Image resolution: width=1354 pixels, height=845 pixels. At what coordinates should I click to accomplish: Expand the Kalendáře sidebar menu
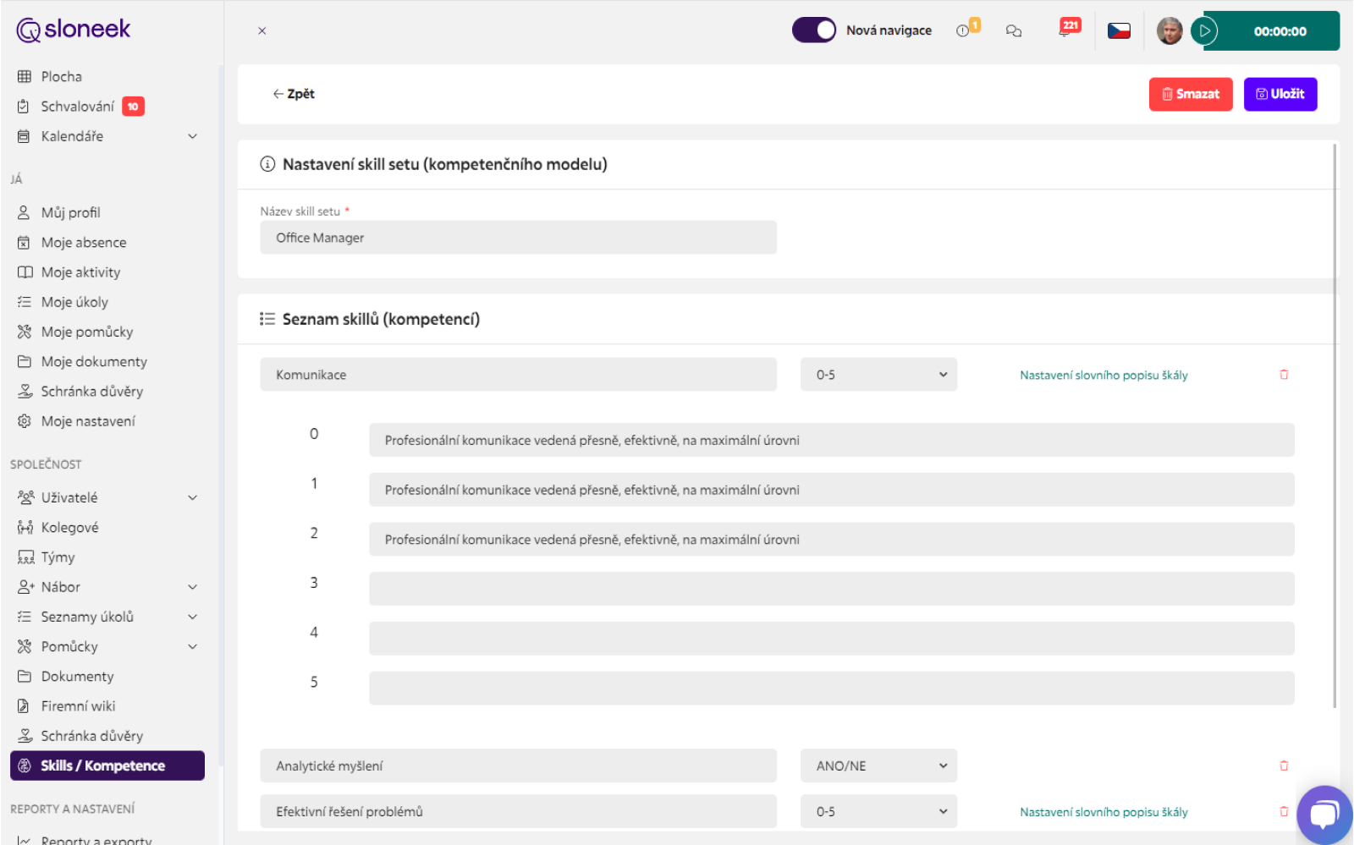pyautogui.click(x=192, y=136)
